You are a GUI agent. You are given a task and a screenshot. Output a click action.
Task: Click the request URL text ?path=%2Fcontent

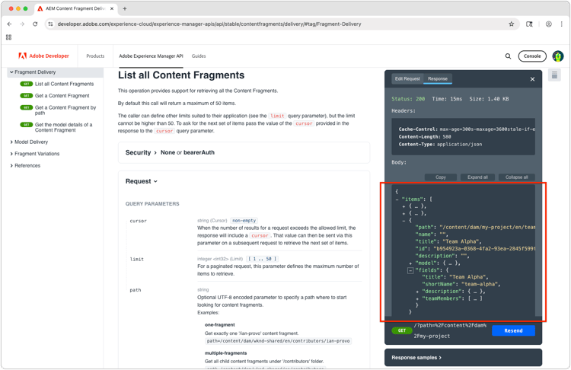[x=450, y=330]
